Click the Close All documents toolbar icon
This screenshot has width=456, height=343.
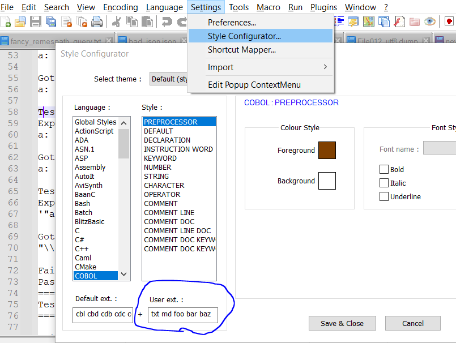(82, 22)
